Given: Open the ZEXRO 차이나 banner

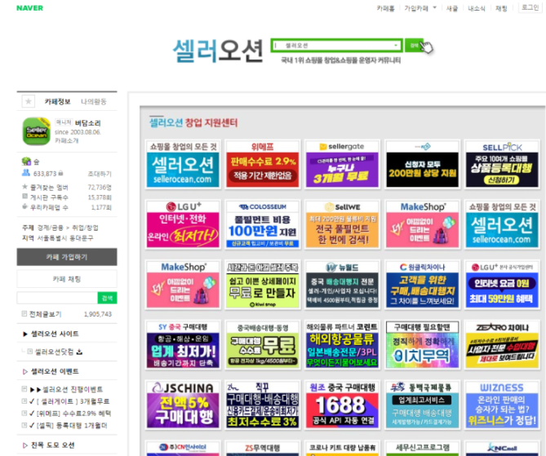Looking at the screenshot, I should tap(502, 344).
